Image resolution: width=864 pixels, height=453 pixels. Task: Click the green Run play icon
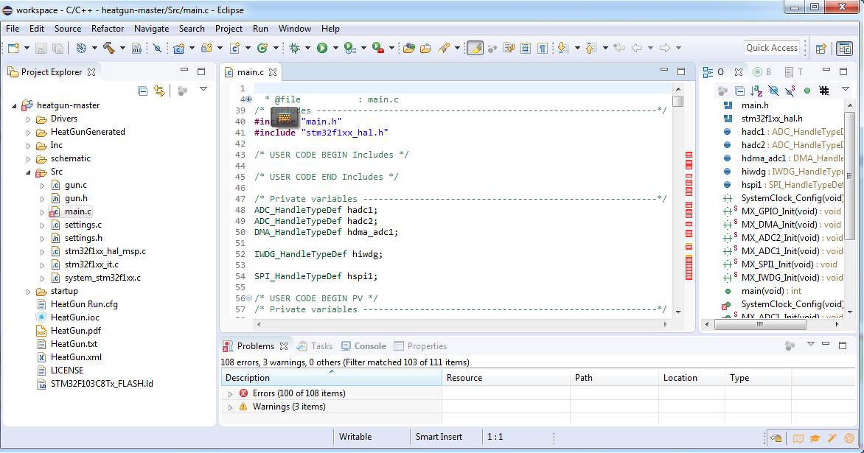322,48
